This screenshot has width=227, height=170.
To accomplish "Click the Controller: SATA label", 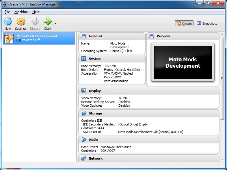I will [x=93, y=128].
